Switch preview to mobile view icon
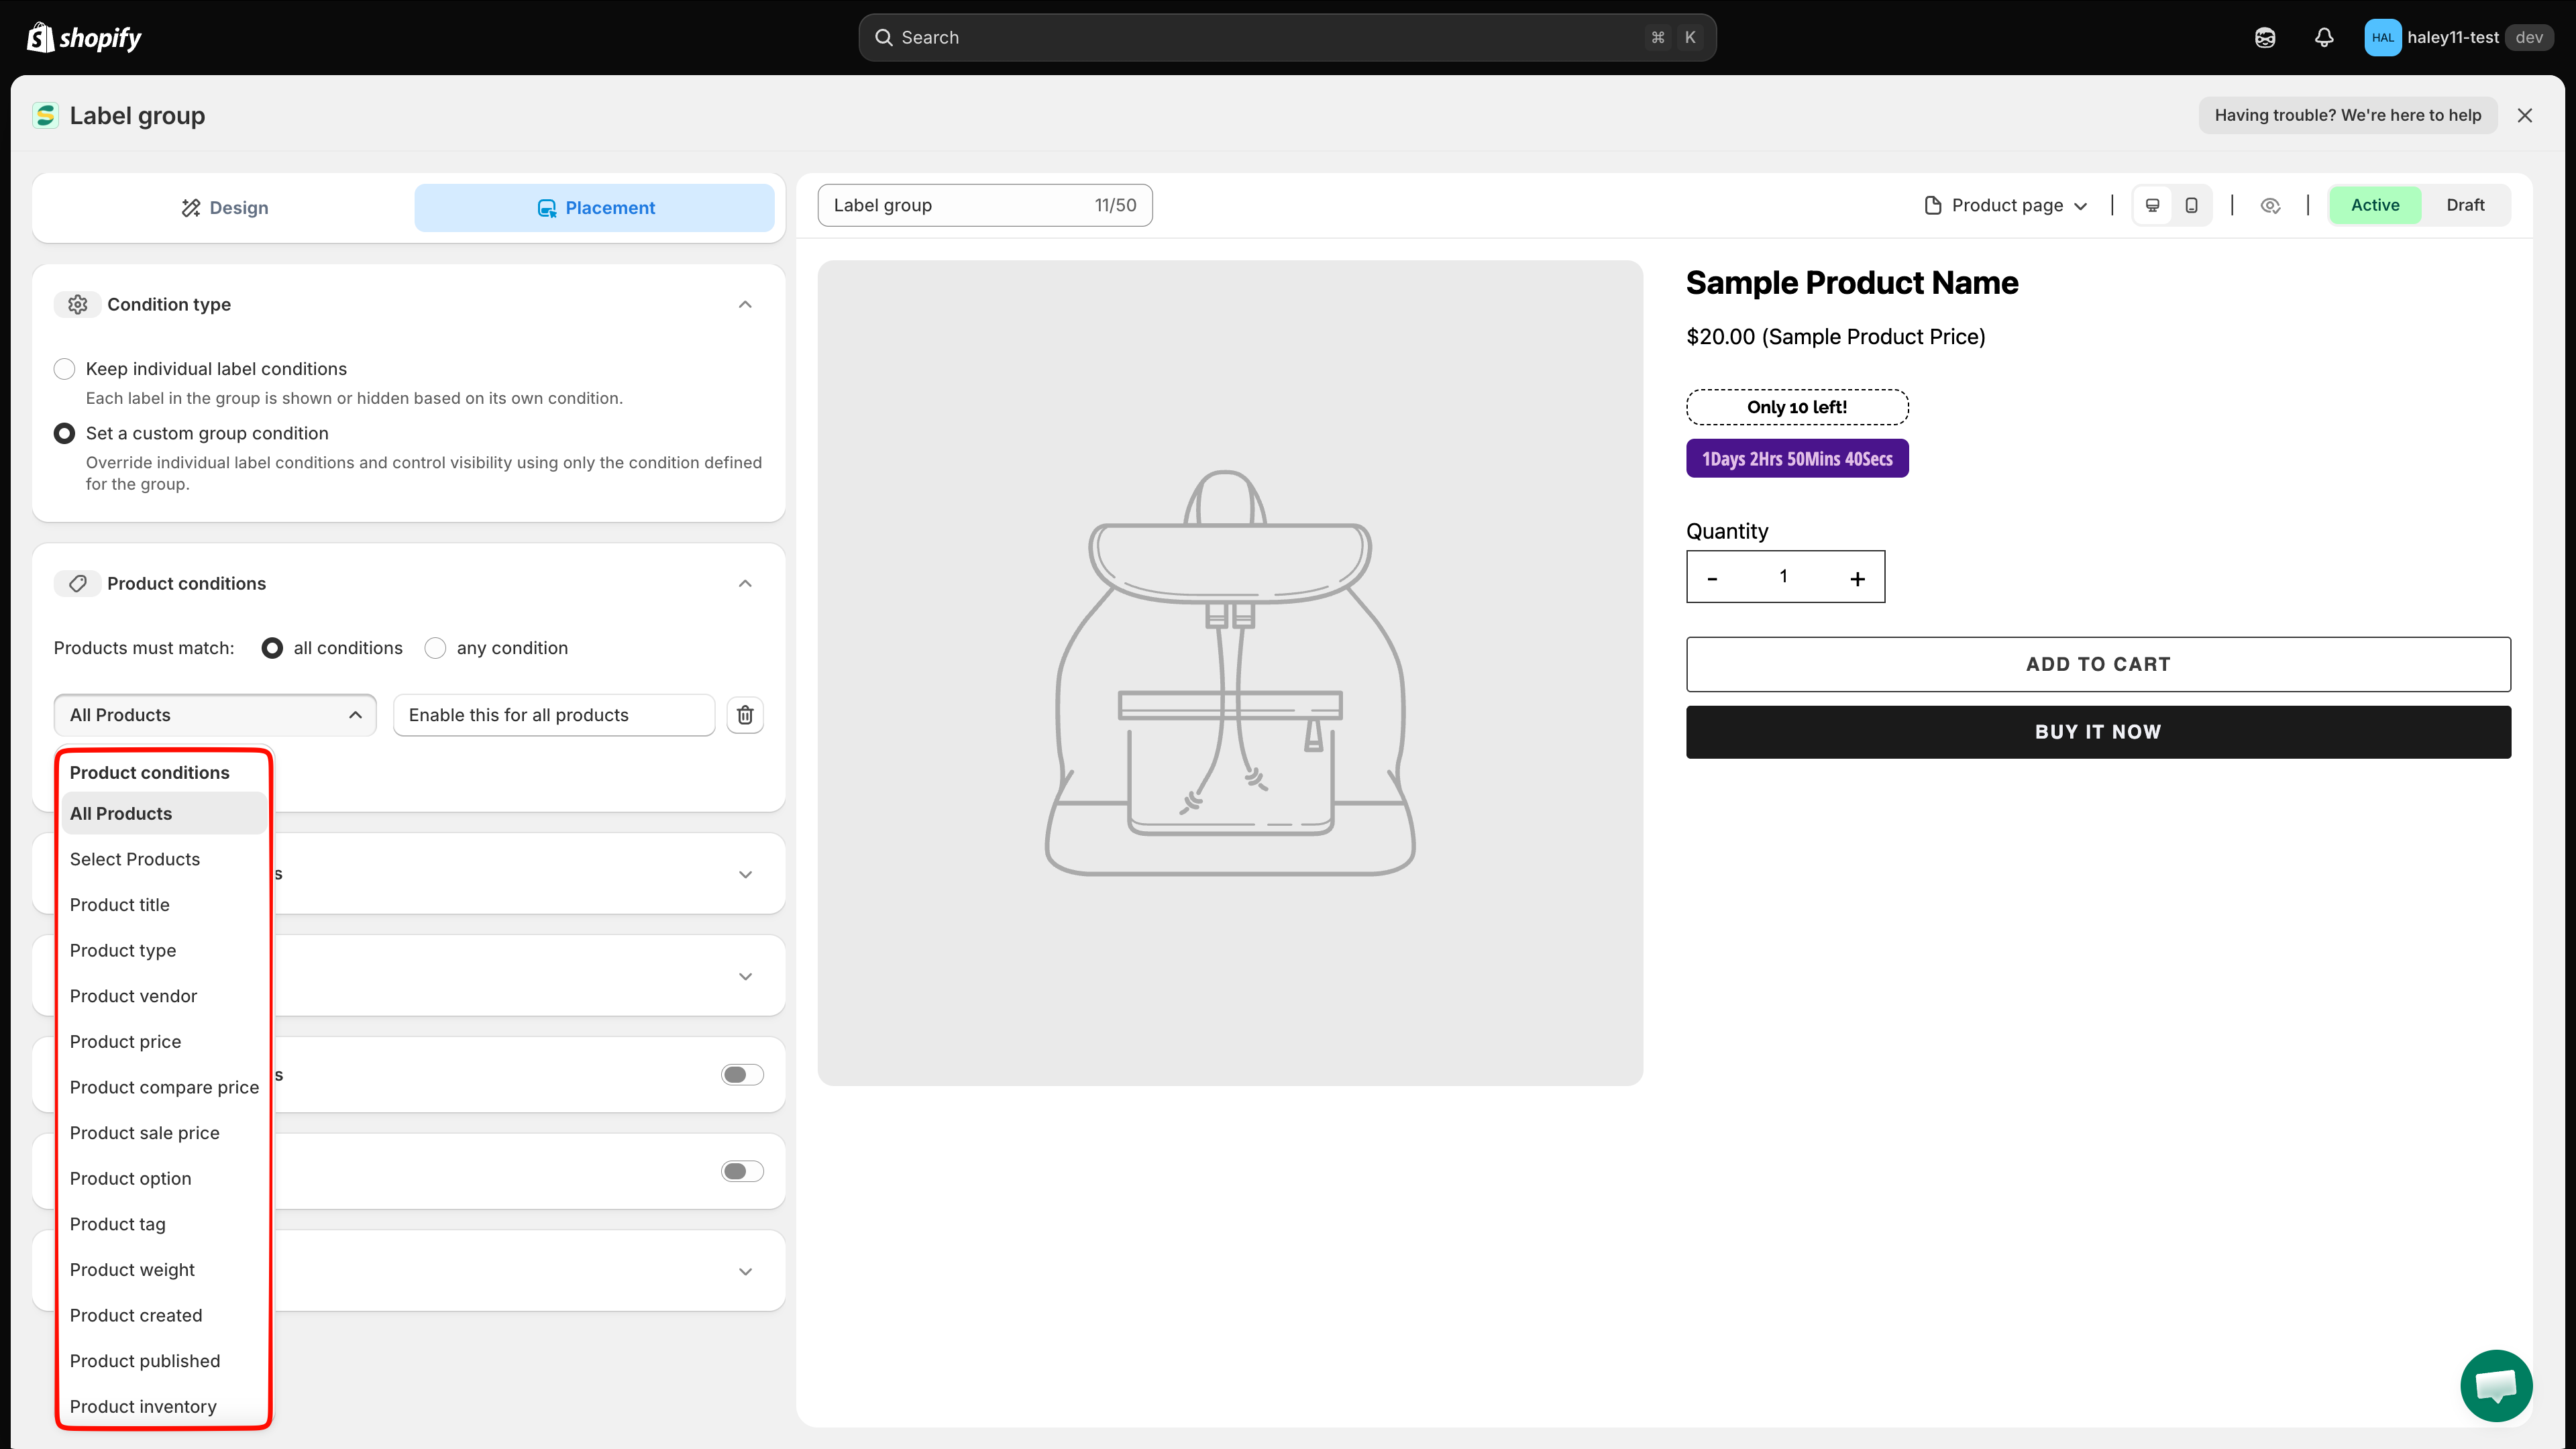Image resolution: width=2576 pixels, height=1449 pixels. pyautogui.click(x=2191, y=205)
